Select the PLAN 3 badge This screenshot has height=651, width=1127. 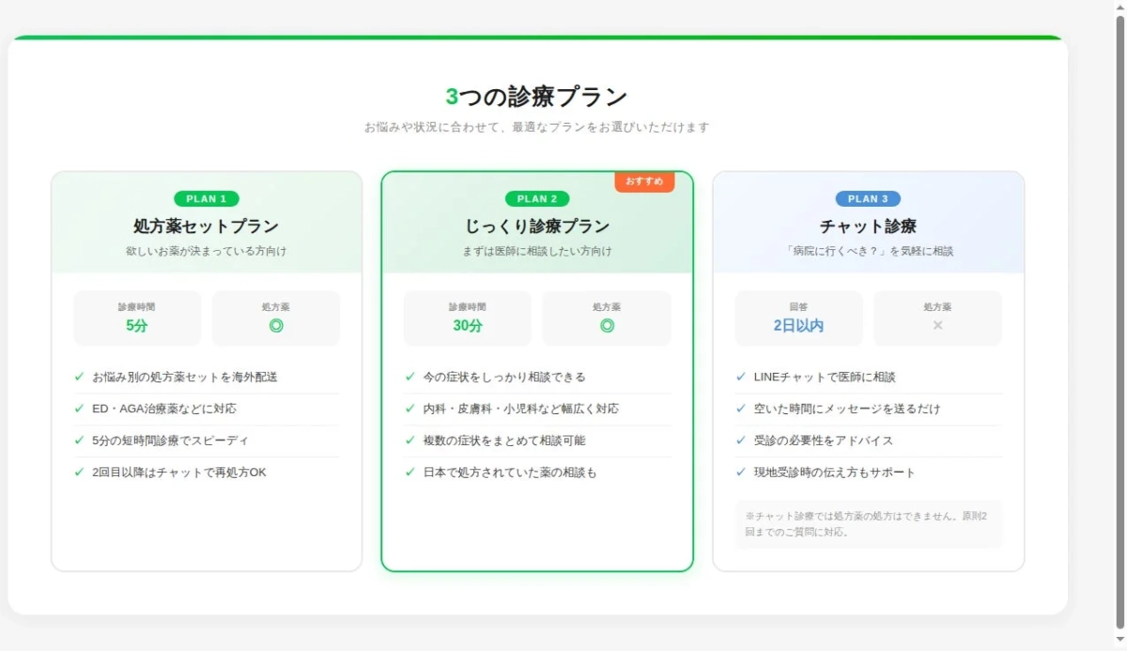[x=868, y=198]
